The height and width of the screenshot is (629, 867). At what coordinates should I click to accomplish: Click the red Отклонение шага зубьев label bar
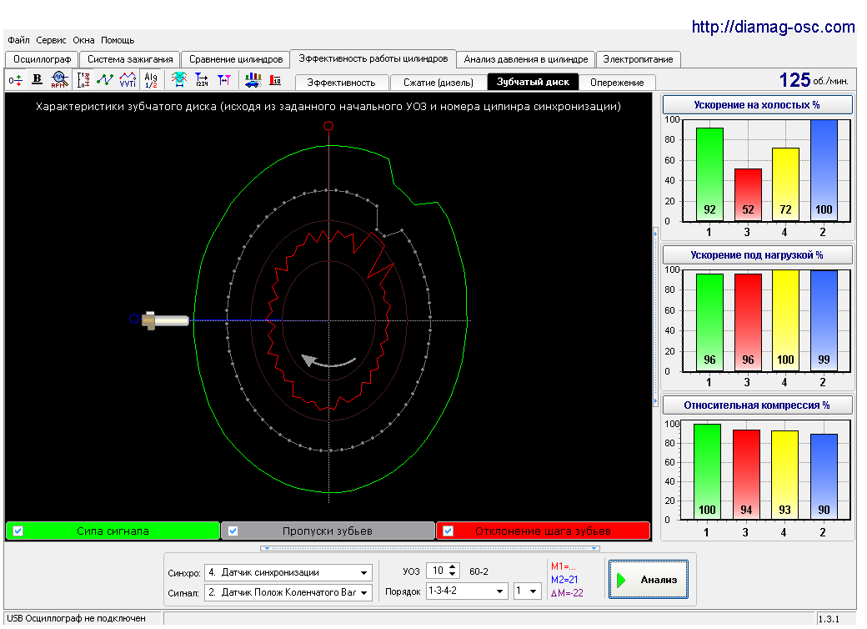pyautogui.click(x=543, y=531)
